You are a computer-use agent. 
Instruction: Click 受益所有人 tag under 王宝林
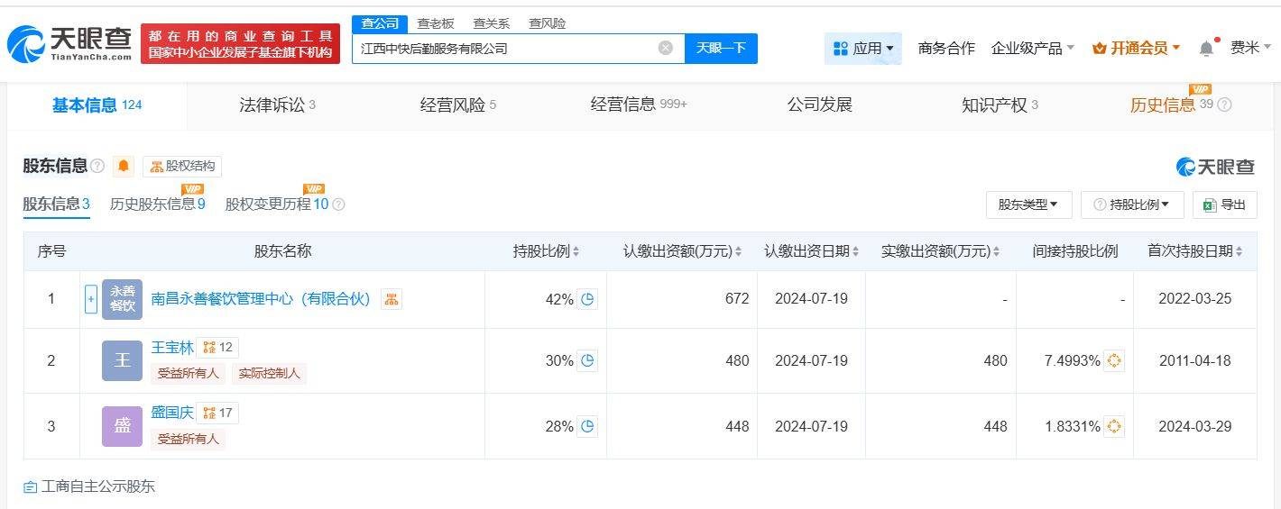[189, 373]
